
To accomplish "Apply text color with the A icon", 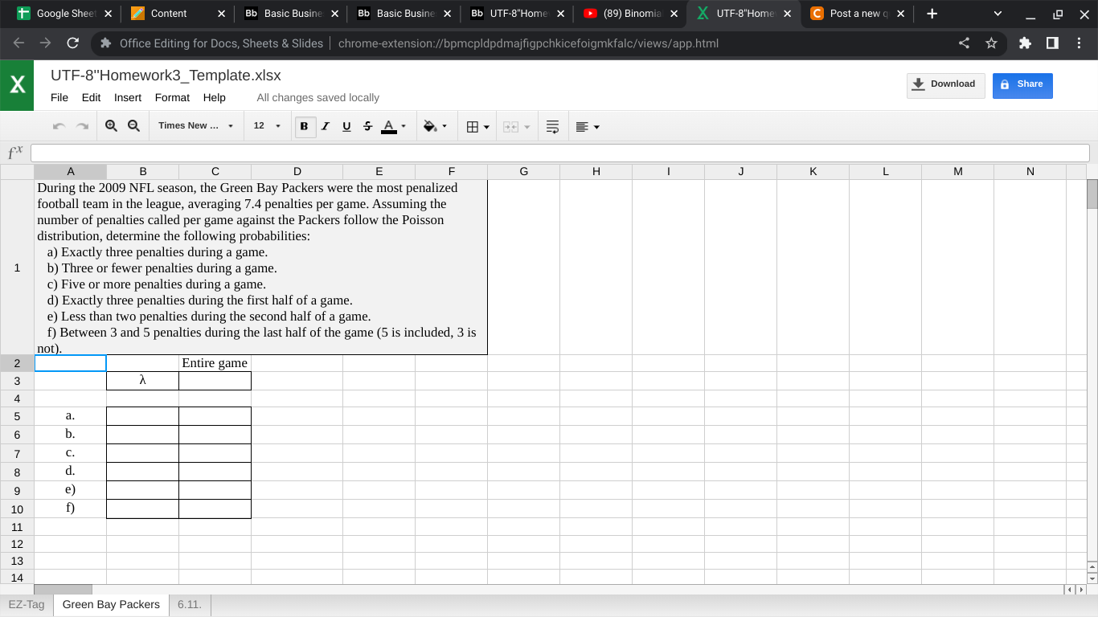I will click(x=389, y=126).
